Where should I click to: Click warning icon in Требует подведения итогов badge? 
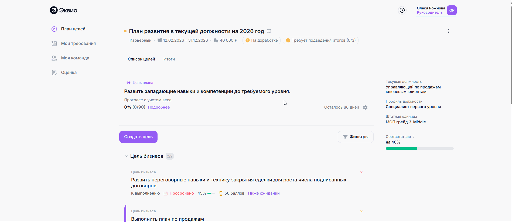click(288, 40)
